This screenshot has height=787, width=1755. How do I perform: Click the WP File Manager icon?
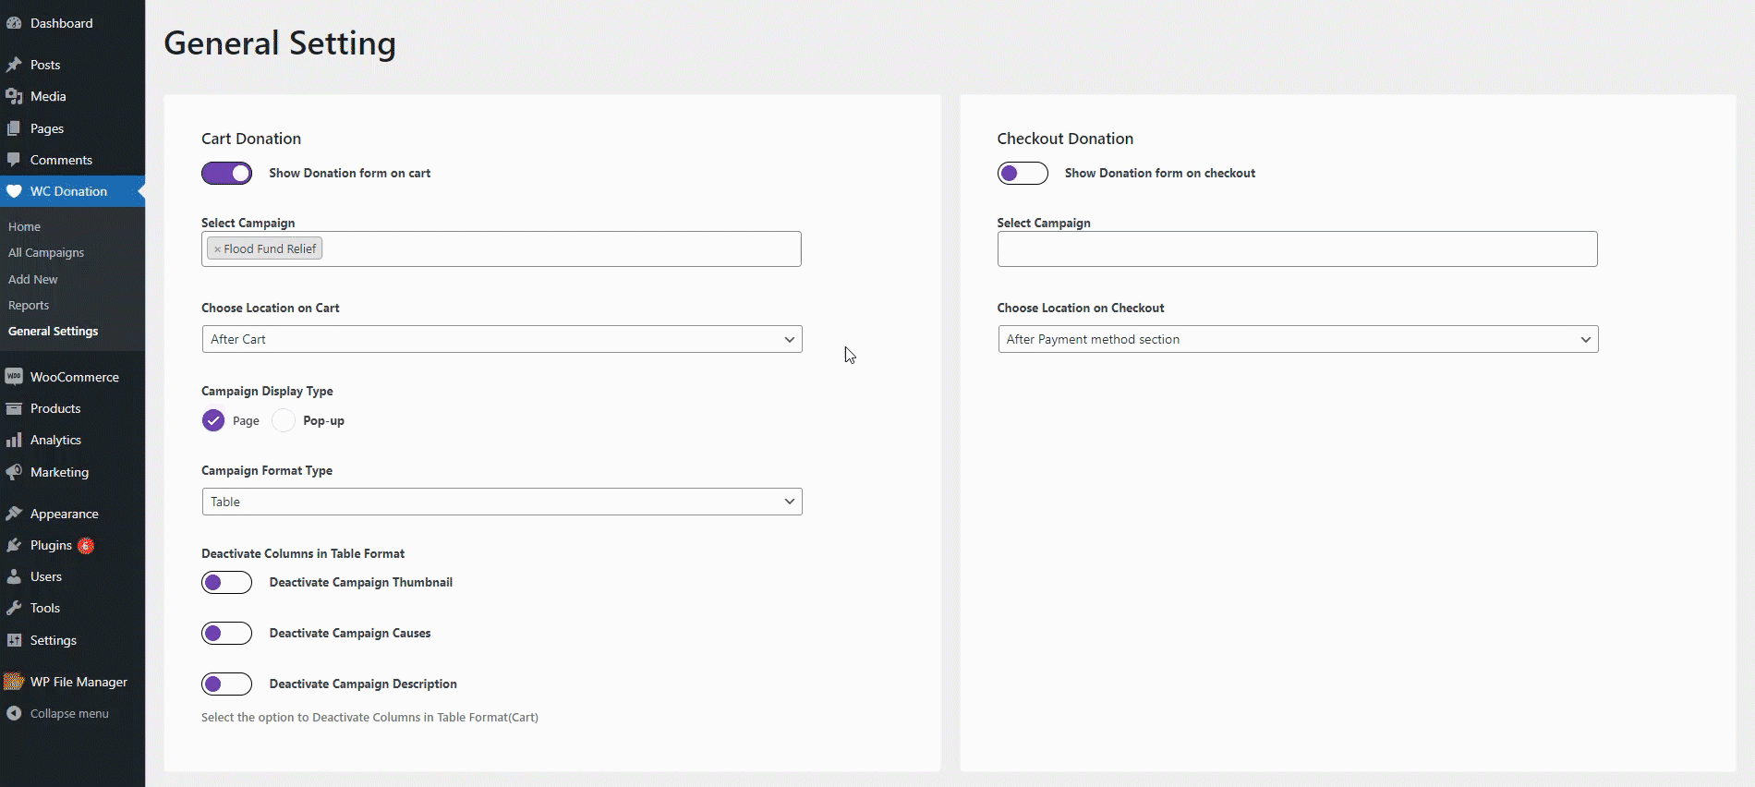click(x=14, y=682)
